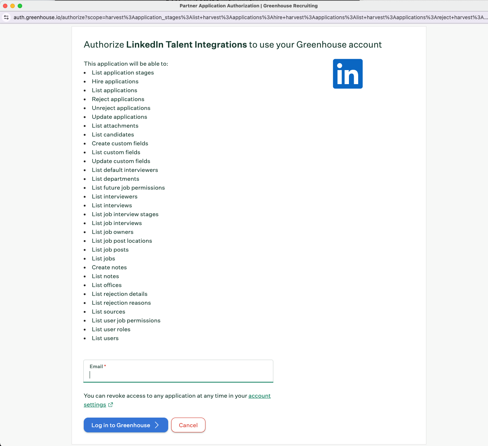The width and height of the screenshot is (488, 446).
Task: Click the bold LinkedIn Talent Integrations heading text
Action: 186,45
